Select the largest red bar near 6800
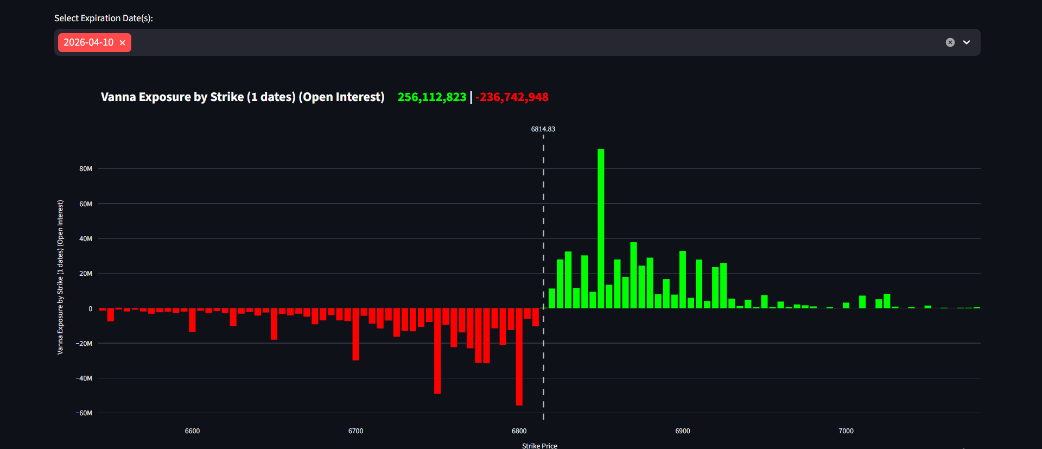Viewport: 1042px width, 449px height. tap(519, 356)
